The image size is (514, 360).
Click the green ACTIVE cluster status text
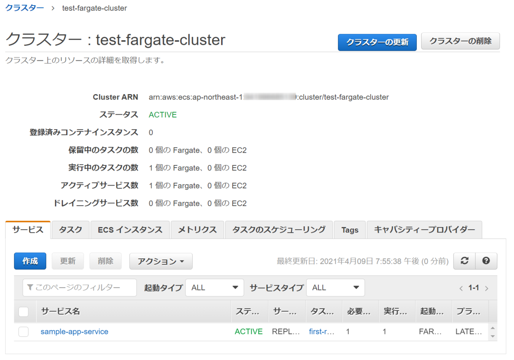coord(163,115)
